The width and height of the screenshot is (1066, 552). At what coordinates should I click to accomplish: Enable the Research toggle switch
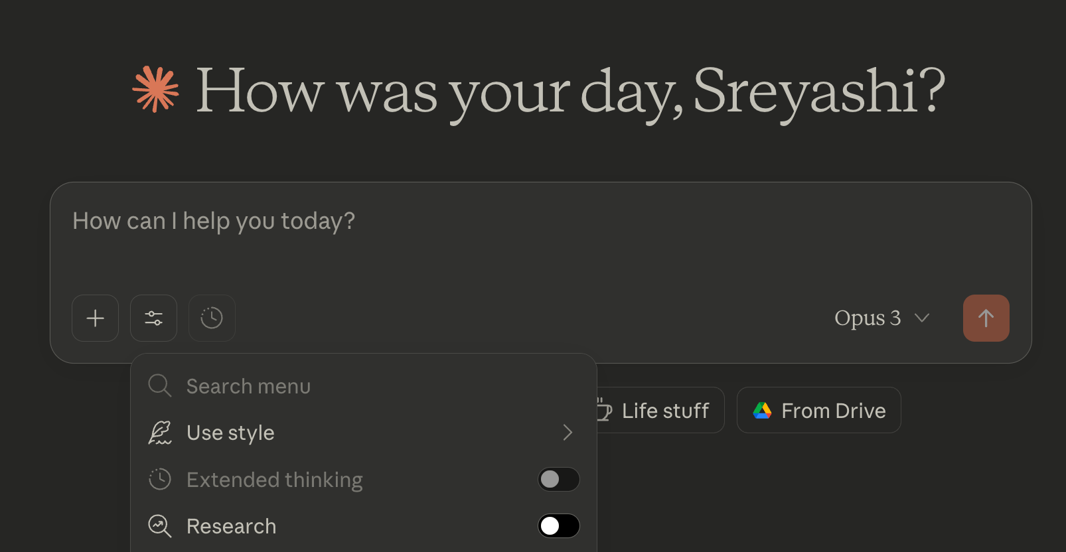[x=558, y=526]
